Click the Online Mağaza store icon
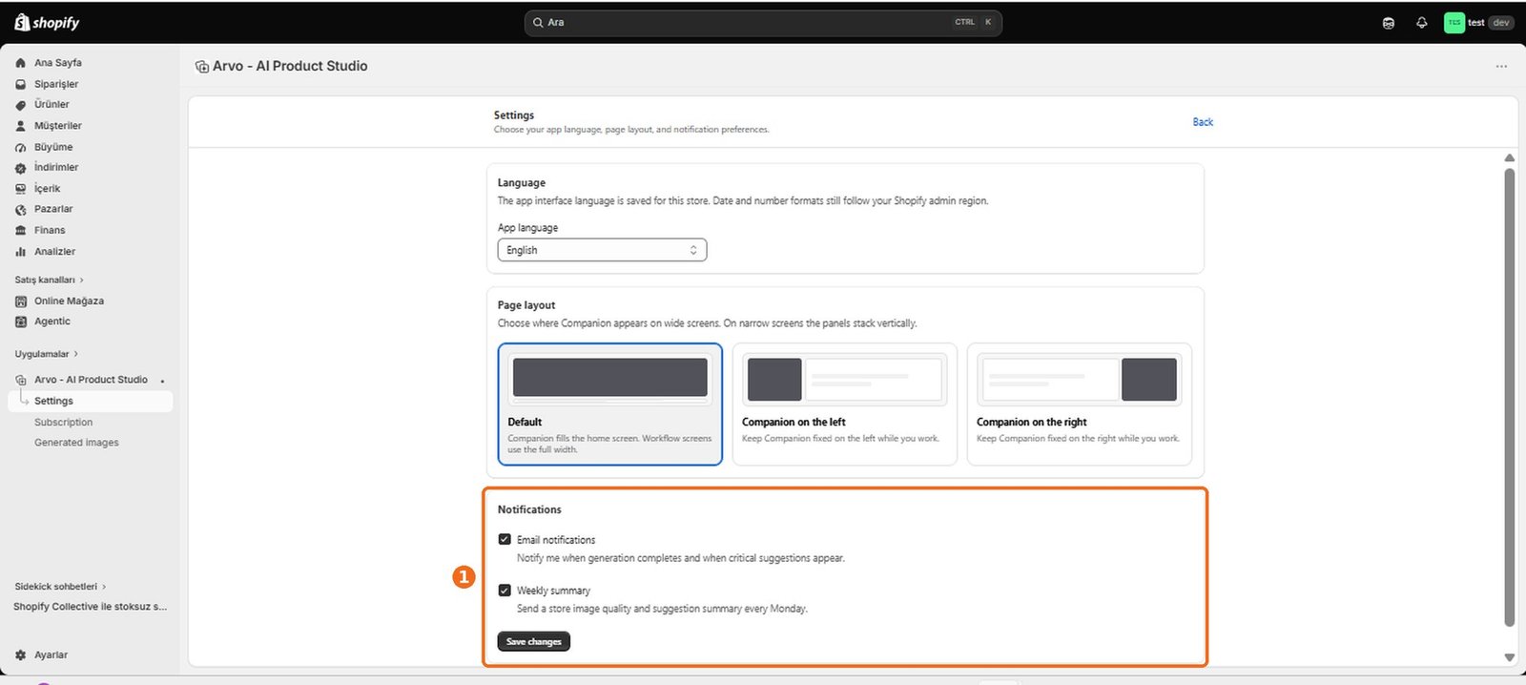The width and height of the screenshot is (1526, 685). [21, 301]
